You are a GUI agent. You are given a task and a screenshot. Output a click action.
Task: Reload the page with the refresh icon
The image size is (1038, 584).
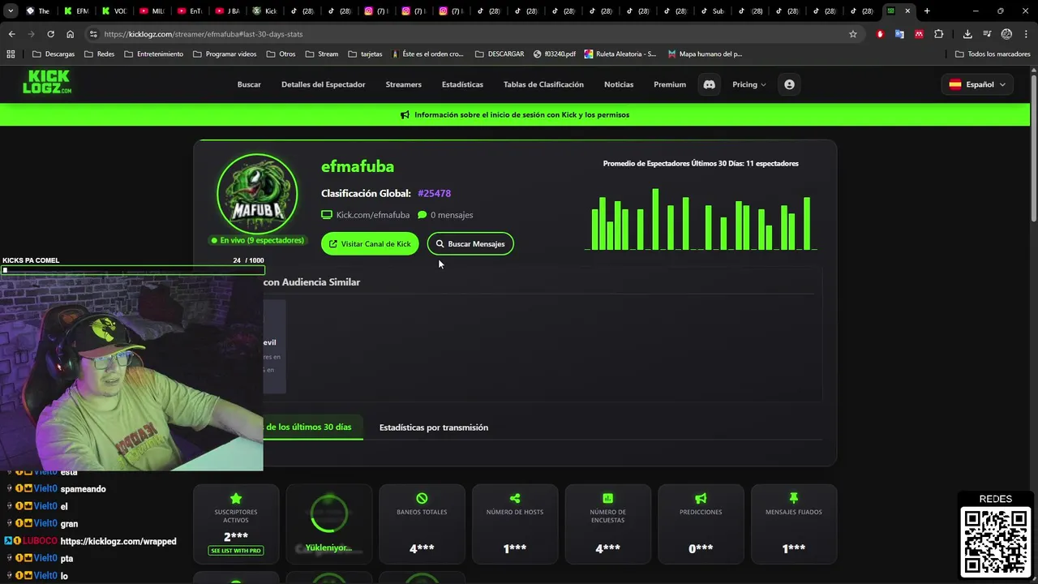click(50, 34)
